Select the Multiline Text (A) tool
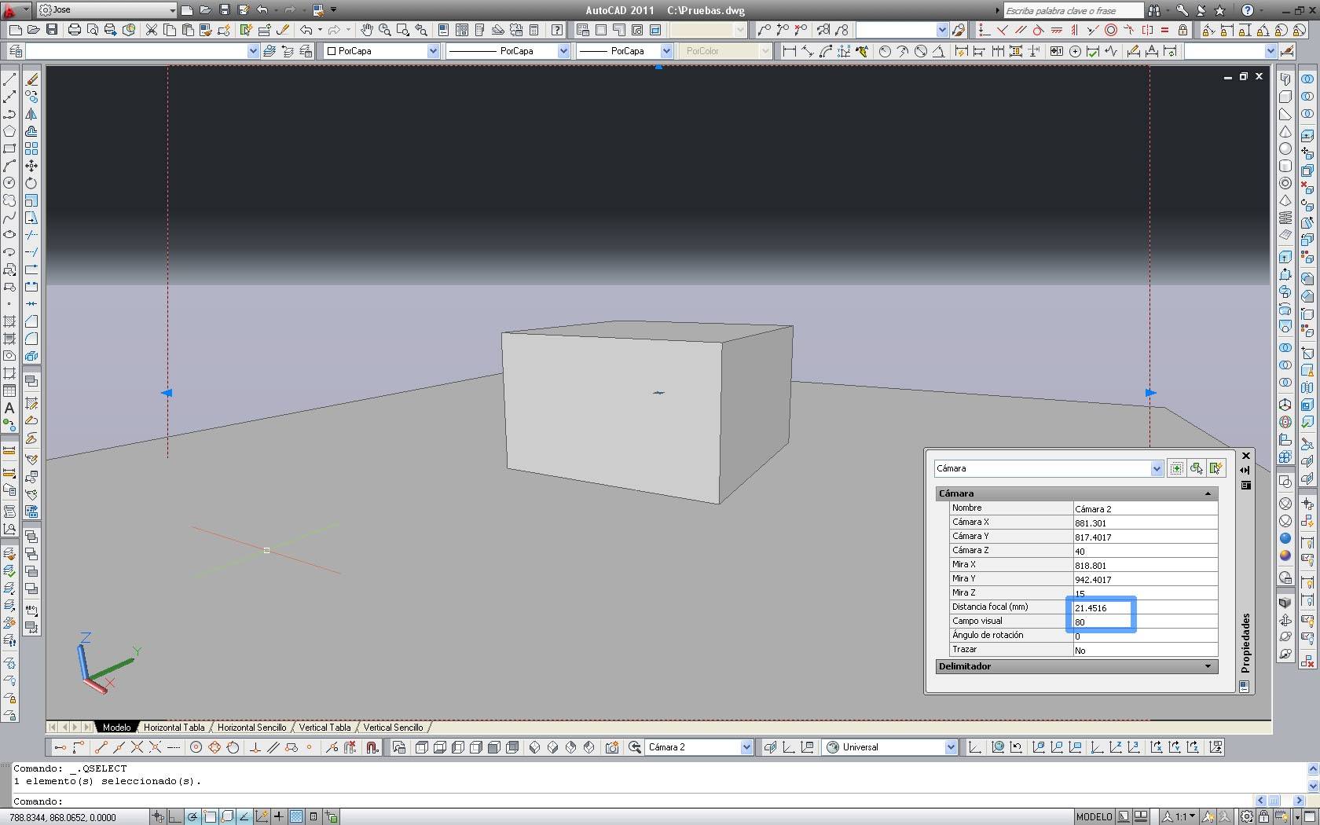This screenshot has height=825, width=1320. (9, 408)
